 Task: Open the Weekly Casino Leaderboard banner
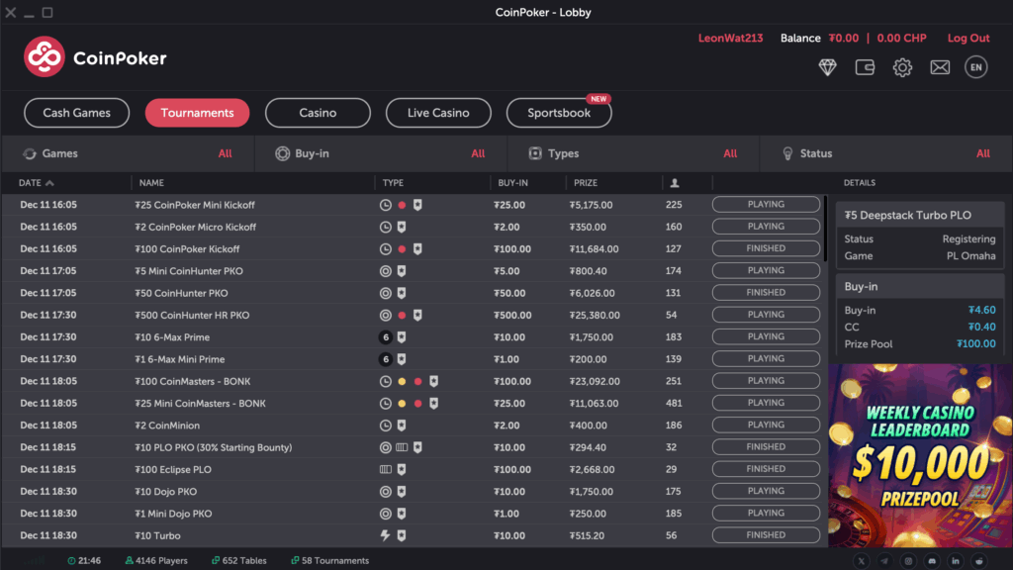coord(920,455)
